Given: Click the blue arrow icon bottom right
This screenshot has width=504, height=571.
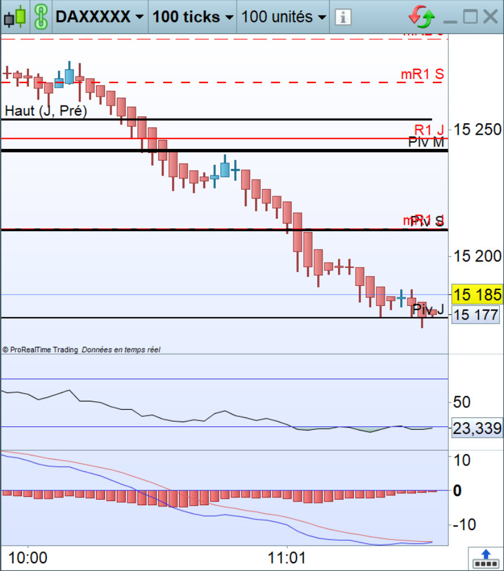Looking at the screenshot, I should (x=486, y=559).
